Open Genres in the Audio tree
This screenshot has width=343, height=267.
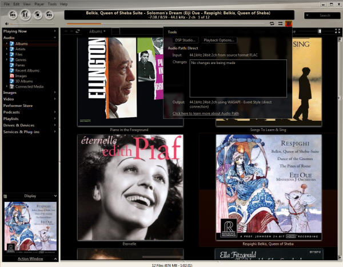click(x=21, y=60)
